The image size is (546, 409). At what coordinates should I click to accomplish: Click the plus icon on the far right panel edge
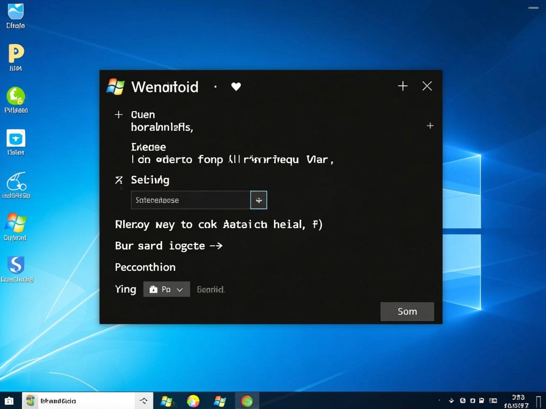pyautogui.click(x=430, y=125)
